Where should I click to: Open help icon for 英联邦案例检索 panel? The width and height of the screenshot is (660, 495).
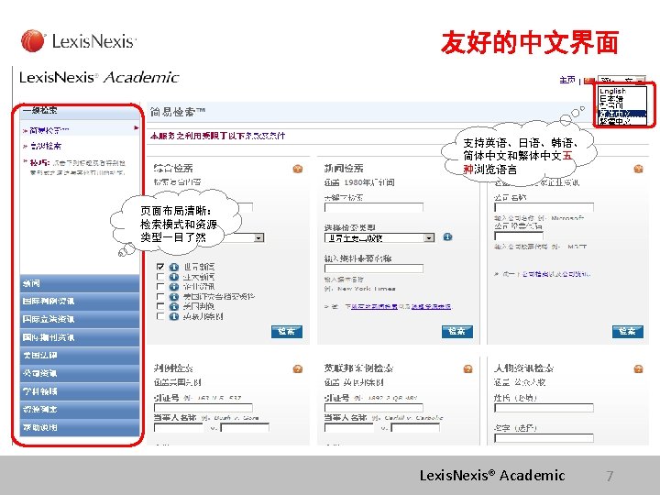[467, 369]
